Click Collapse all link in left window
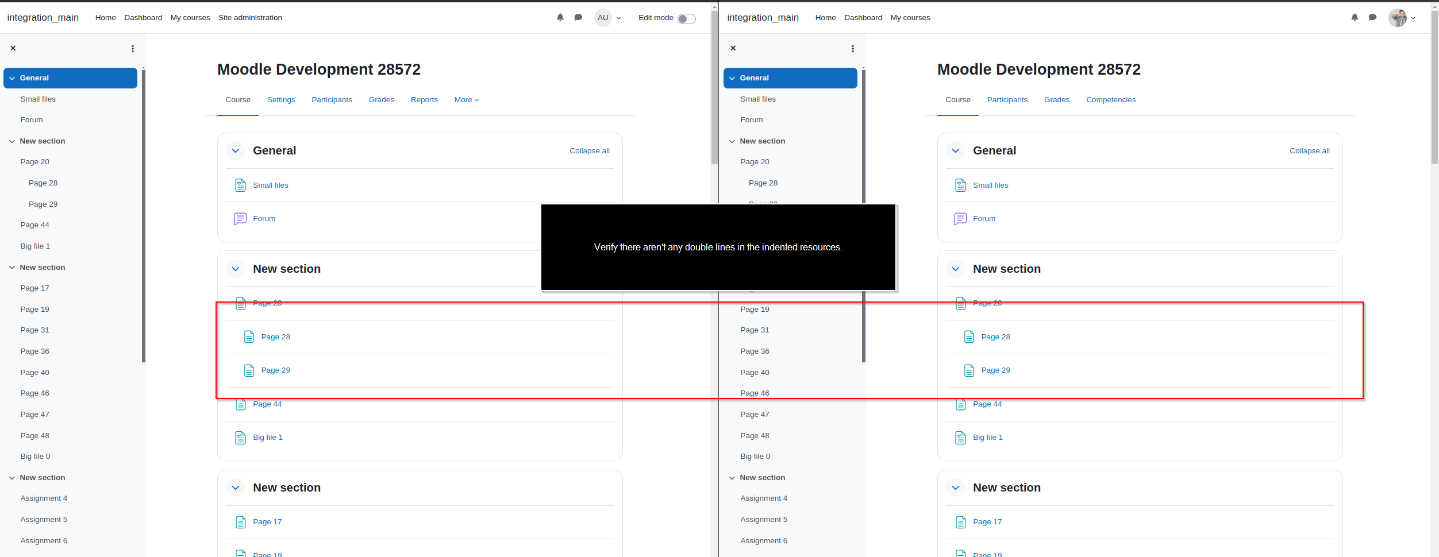The image size is (1439, 557). (590, 151)
